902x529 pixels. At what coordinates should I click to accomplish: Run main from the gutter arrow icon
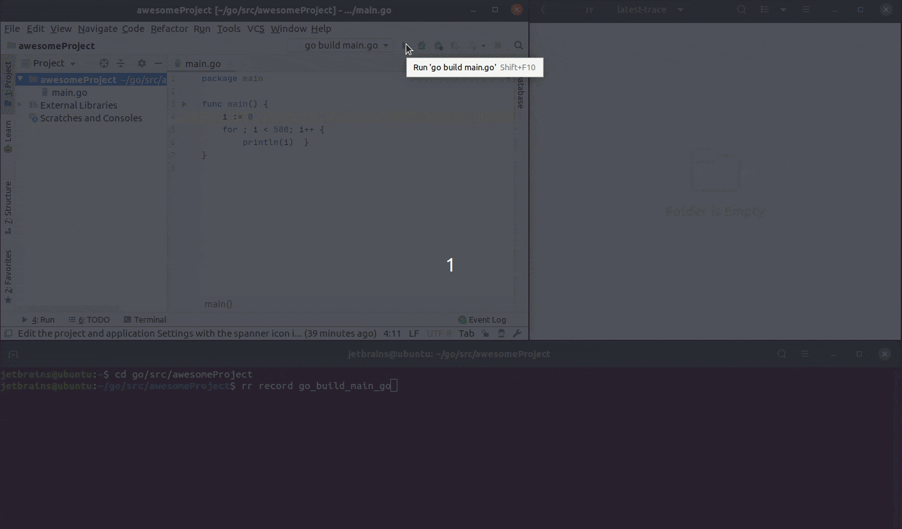184,103
